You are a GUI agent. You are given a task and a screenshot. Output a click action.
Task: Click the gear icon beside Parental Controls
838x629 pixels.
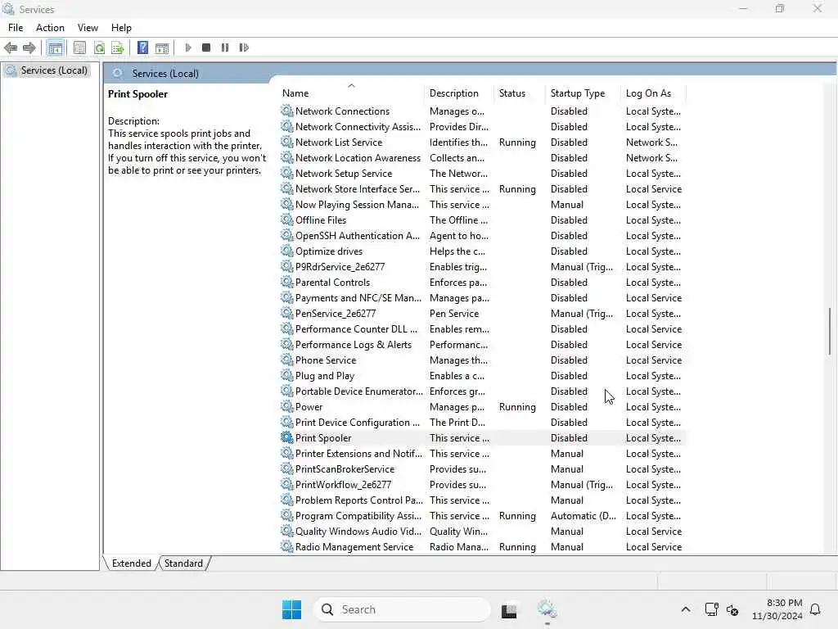287,282
